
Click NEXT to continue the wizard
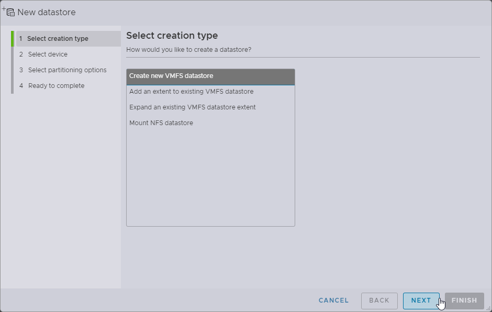pos(421,300)
